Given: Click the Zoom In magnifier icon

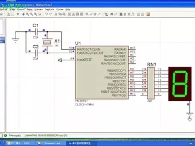Looking at the screenshot, I should pyautogui.click(x=27, y=14).
